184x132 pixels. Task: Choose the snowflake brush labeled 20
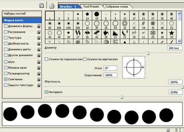[x=153, y=34]
